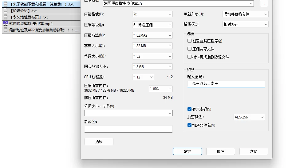Open 更新方式 dropdown showing 添加并替换文件
288x168 pixels.
pos(245,14)
